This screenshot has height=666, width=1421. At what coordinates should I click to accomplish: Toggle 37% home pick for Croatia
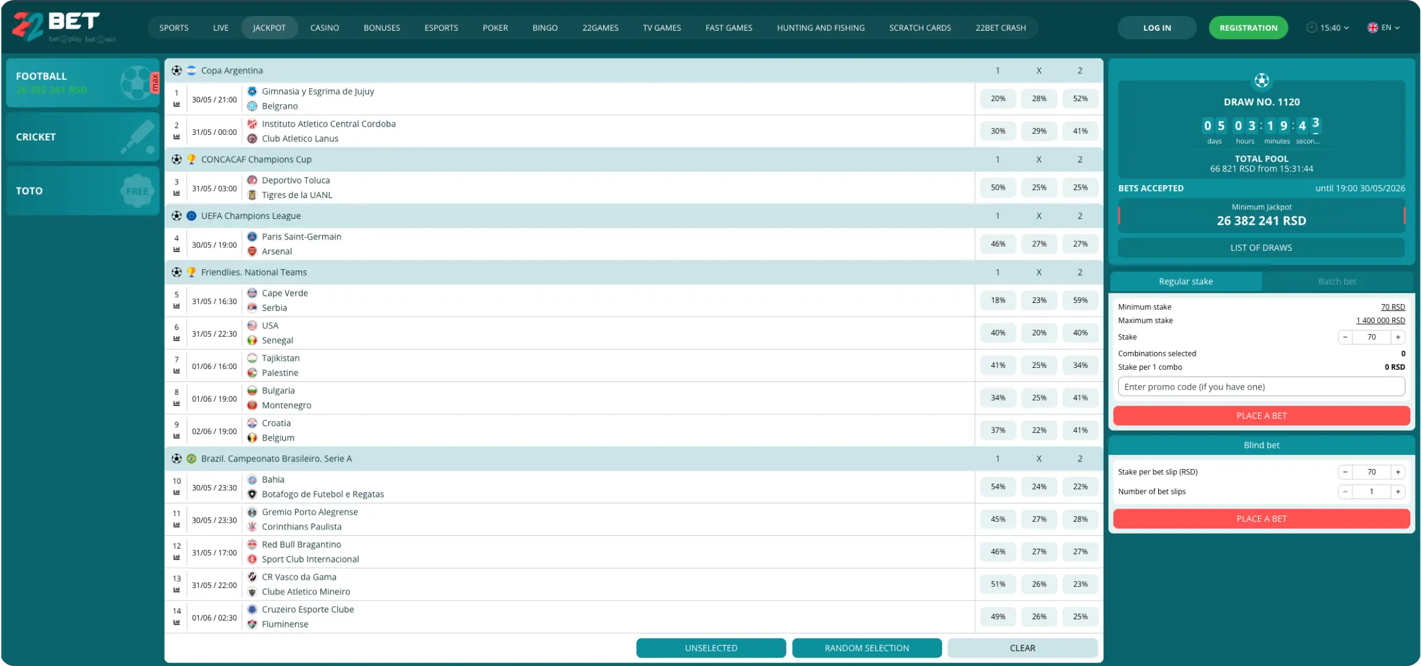[x=998, y=431]
